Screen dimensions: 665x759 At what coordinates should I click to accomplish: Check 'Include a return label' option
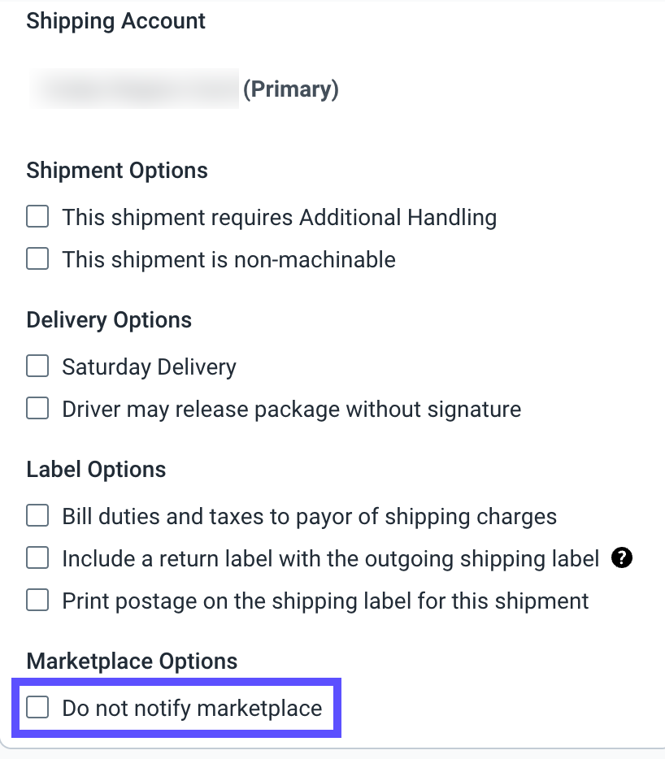coord(37,557)
